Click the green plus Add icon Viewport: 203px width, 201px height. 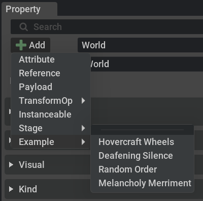[21, 45]
